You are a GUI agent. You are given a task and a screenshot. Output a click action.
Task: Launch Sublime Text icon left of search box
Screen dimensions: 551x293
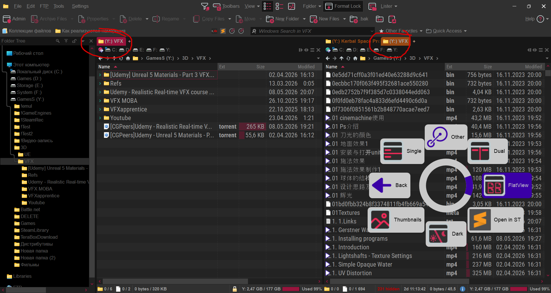223,31
